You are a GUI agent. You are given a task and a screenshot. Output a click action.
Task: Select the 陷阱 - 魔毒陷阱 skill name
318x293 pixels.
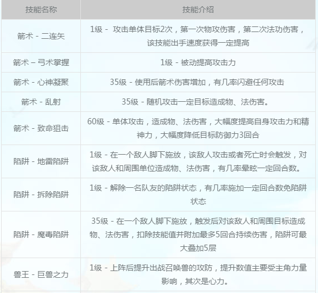[41, 235]
